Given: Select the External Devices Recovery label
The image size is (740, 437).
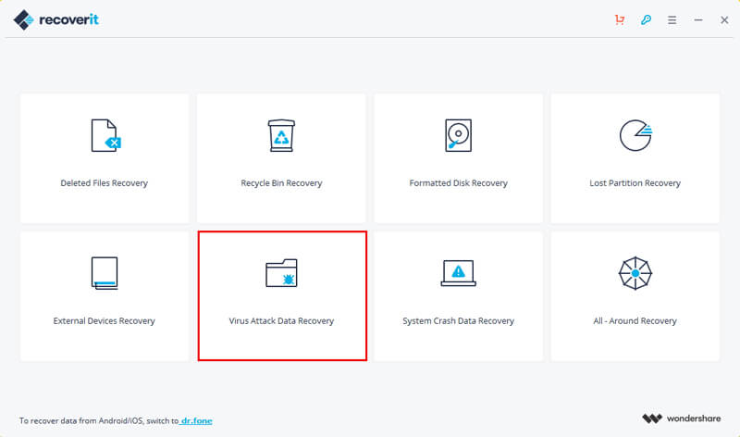Looking at the screenshot, I should pyautogui.click(x=105, y=320).
